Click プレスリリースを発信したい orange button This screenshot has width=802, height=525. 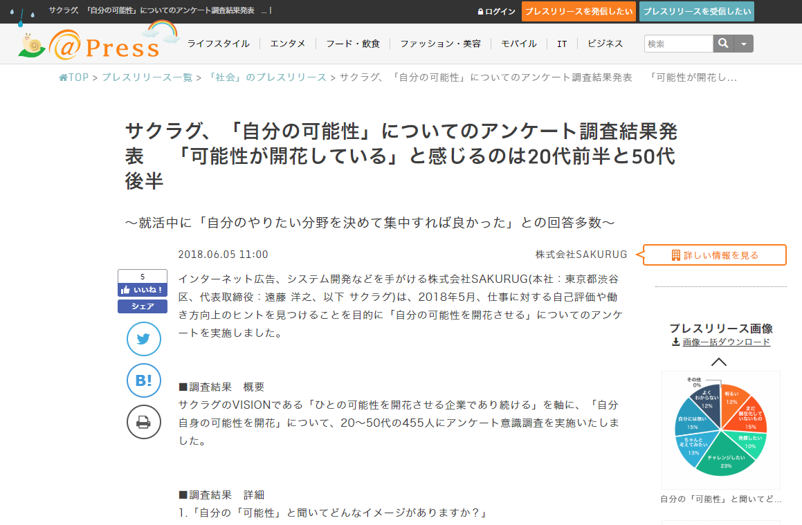pos(578,11)
